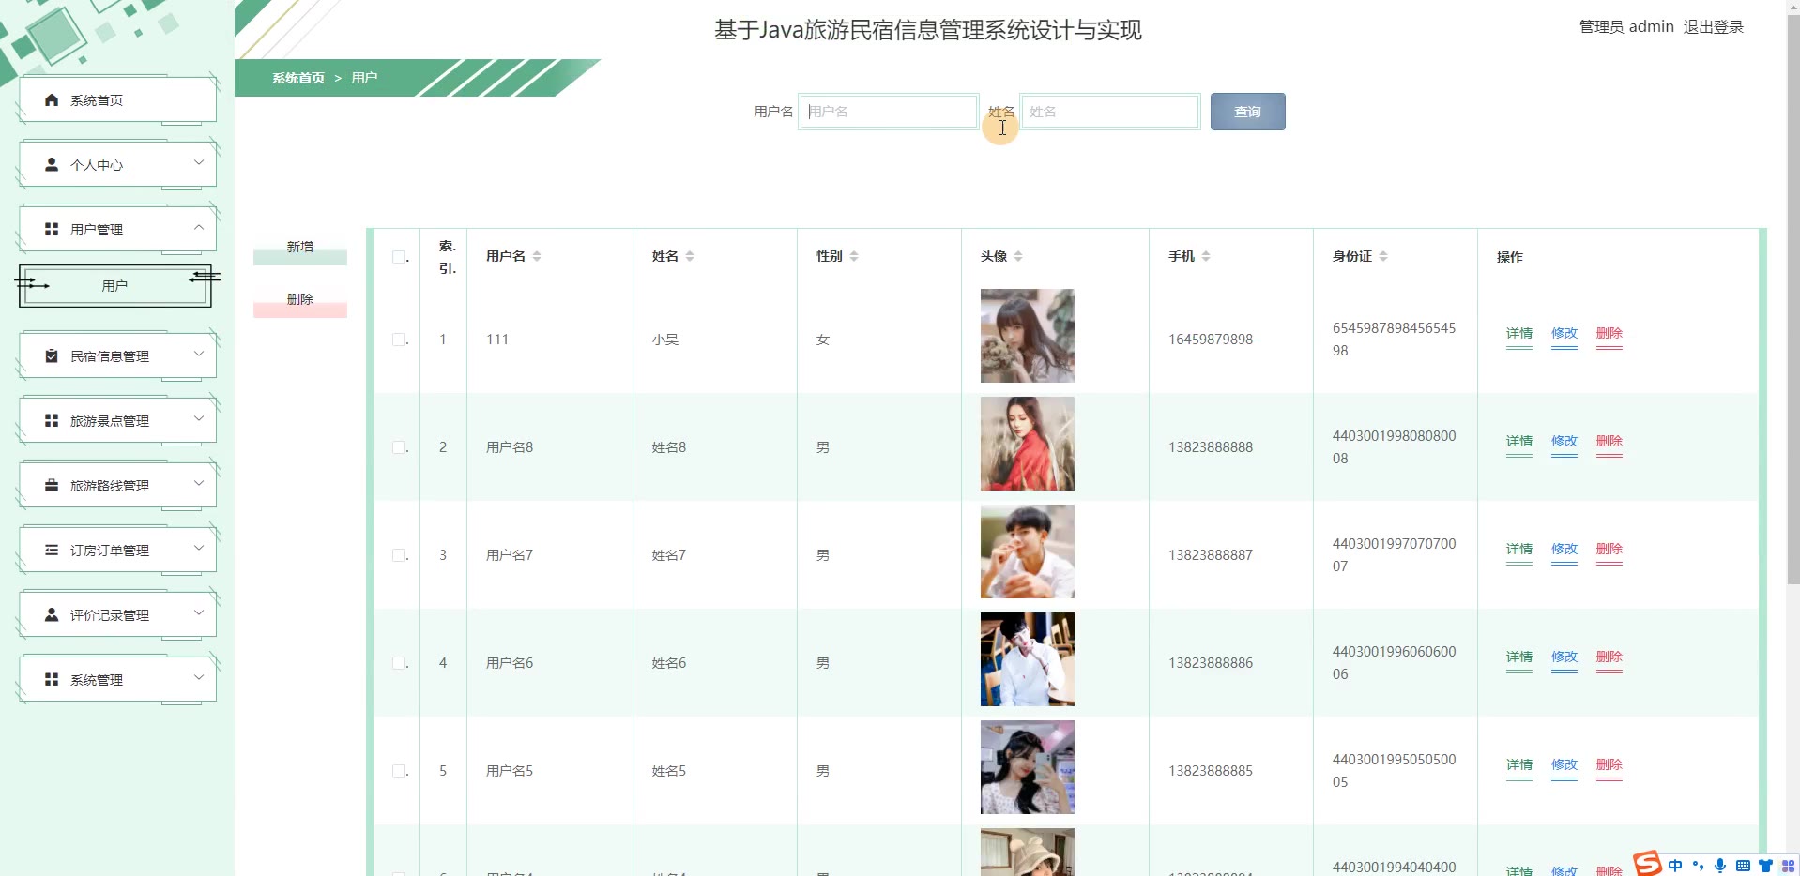Screen dimensions: 1800x876
Task: Expand the 旅游景点管理 menu chevron
Action: [x=199, y=418]
